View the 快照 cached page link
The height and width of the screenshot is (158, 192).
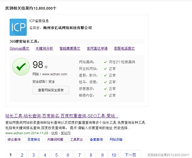[x=54, y=133]
